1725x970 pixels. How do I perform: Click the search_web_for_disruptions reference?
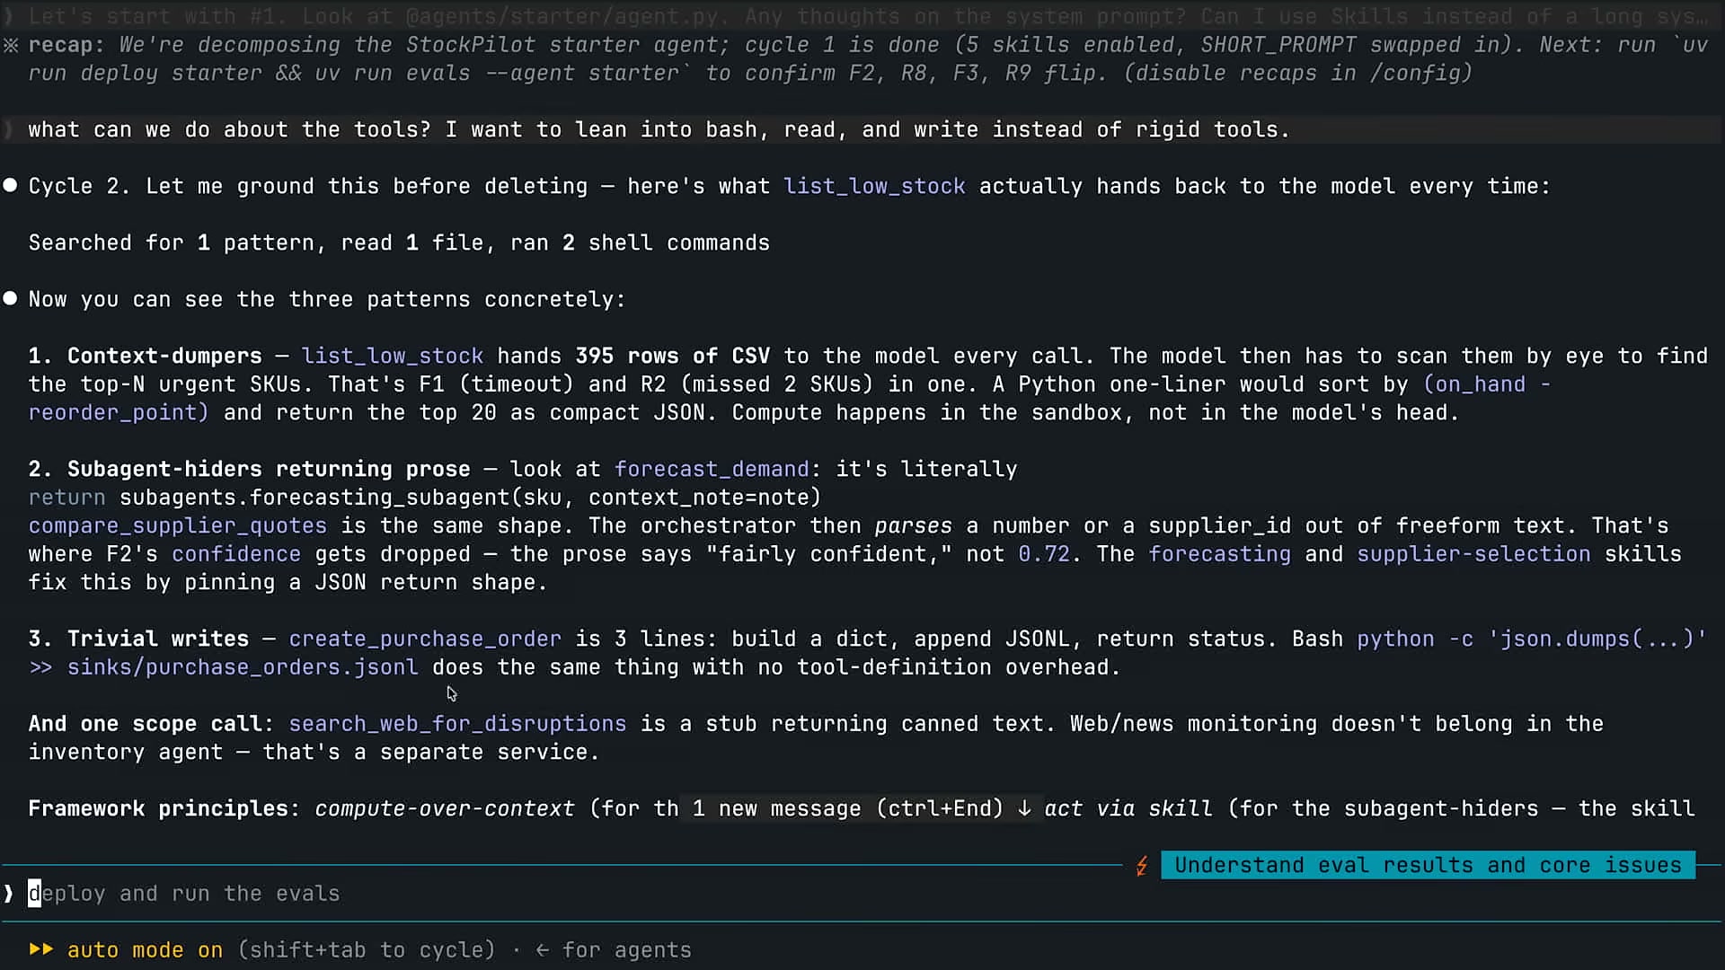click(457, 724)
